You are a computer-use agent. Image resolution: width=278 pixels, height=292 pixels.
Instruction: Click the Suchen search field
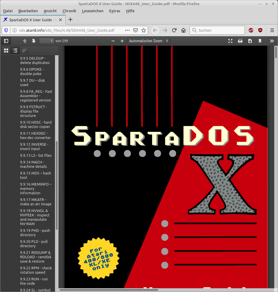point(217,30)
